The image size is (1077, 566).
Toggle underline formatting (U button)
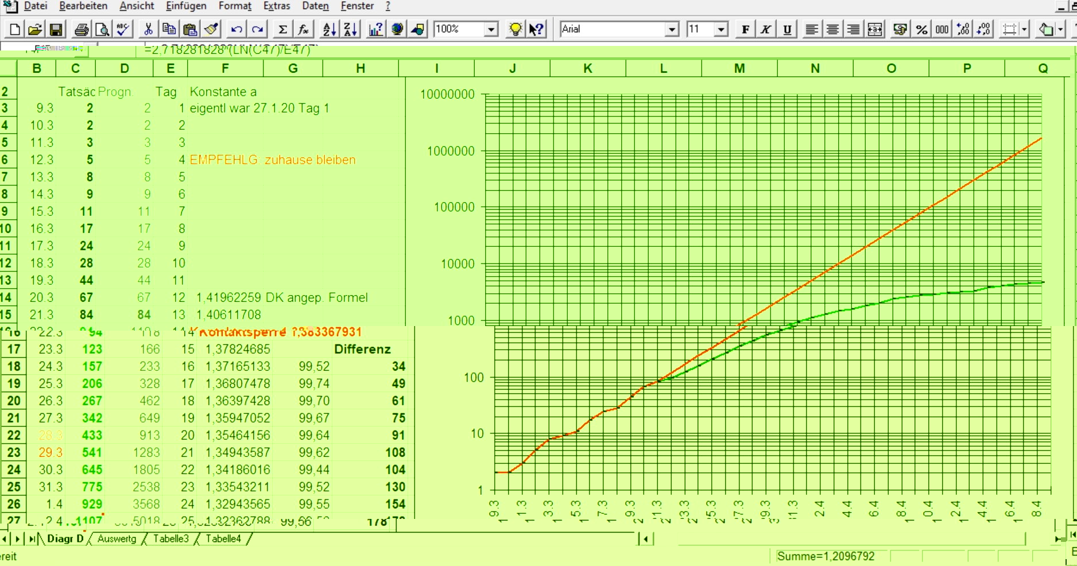coord(787,29)
